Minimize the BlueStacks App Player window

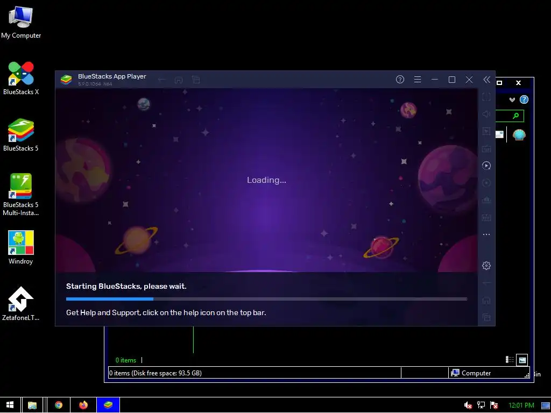point(435,80)
